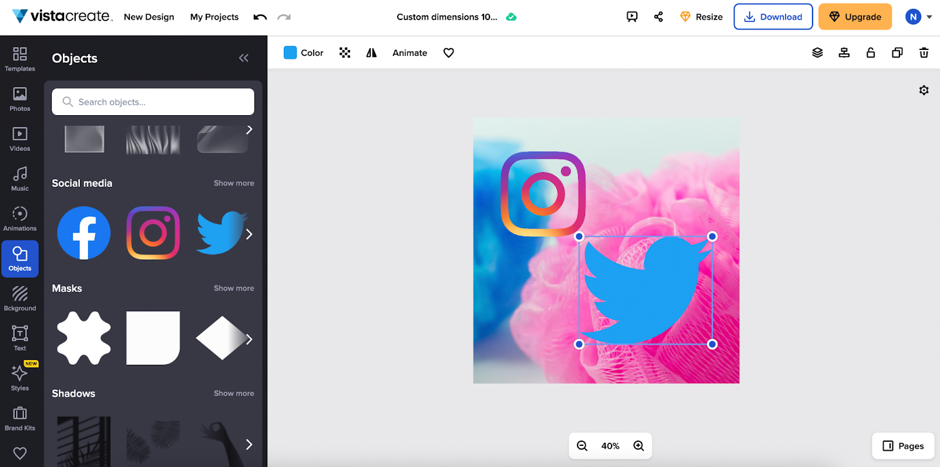The height and width of the screenshot is (467, 940).
Task: Select the Instagram logo on canvas
Action: [x=543, y=194]
